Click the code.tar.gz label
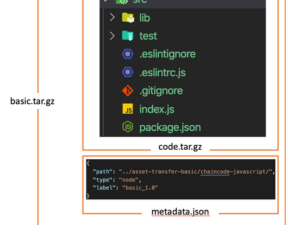This screenshot has width=299, height=225. coord(180,147)
